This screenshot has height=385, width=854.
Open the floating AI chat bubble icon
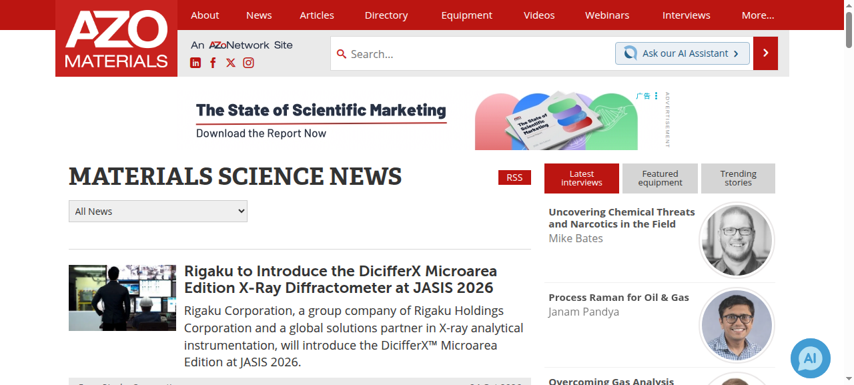(810, 358)
